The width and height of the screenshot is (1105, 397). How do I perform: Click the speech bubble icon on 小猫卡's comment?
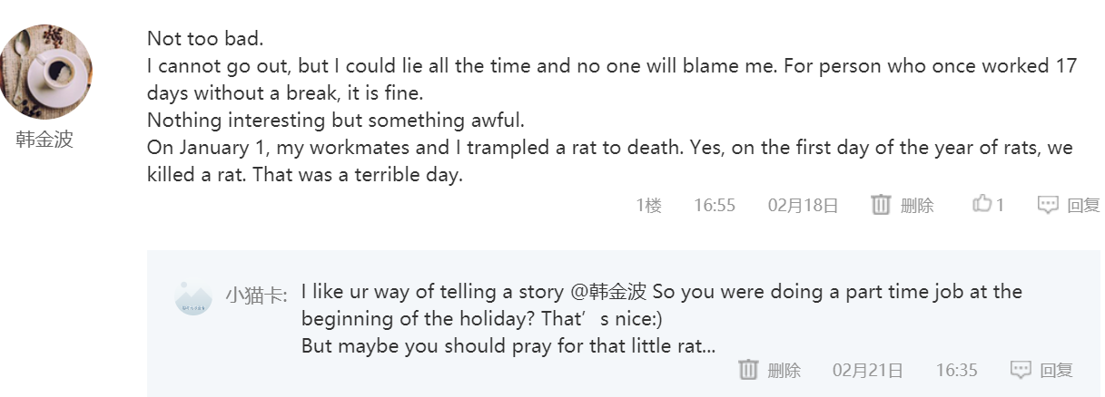coord(1021,370)
